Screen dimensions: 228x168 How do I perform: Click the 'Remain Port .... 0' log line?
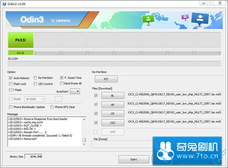click(28, 132)
